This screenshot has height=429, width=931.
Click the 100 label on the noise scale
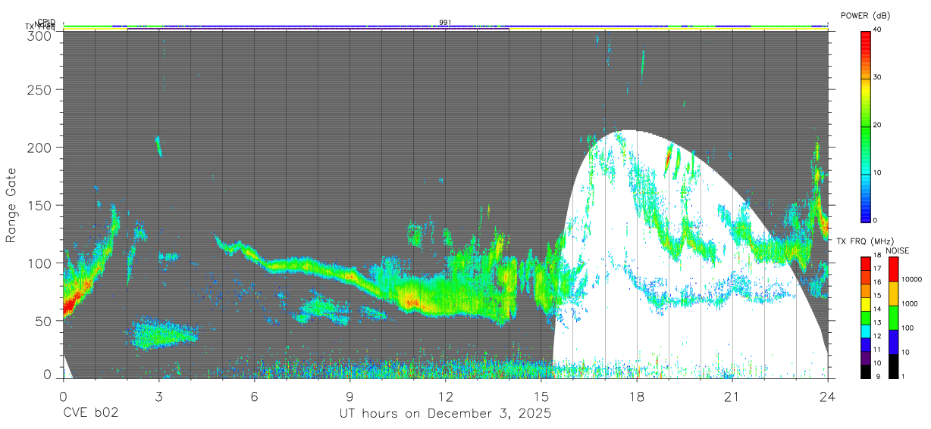point(907,328)
